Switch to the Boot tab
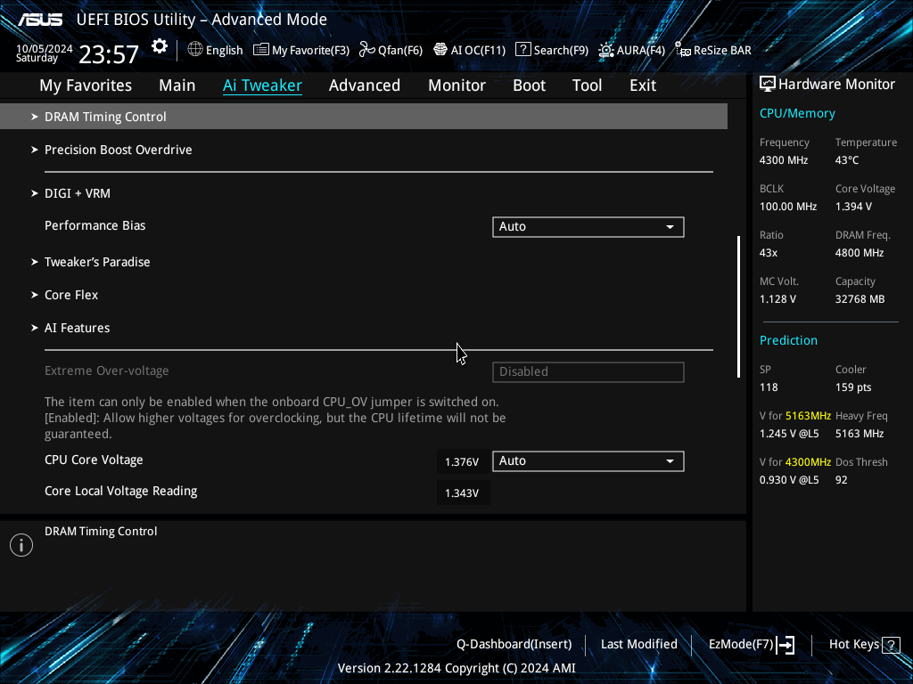Image resolution: width=913 pixels, height=684 pixels. pos(530,85)
